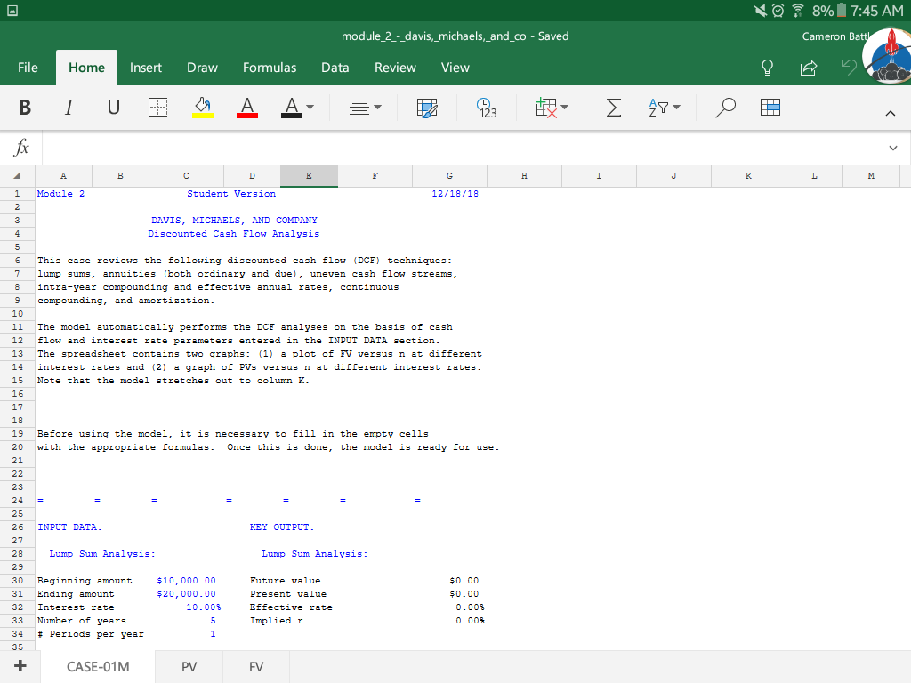The image size is (911, 683).
Task: Toggle bold formatting
Action: coord(25,107)
